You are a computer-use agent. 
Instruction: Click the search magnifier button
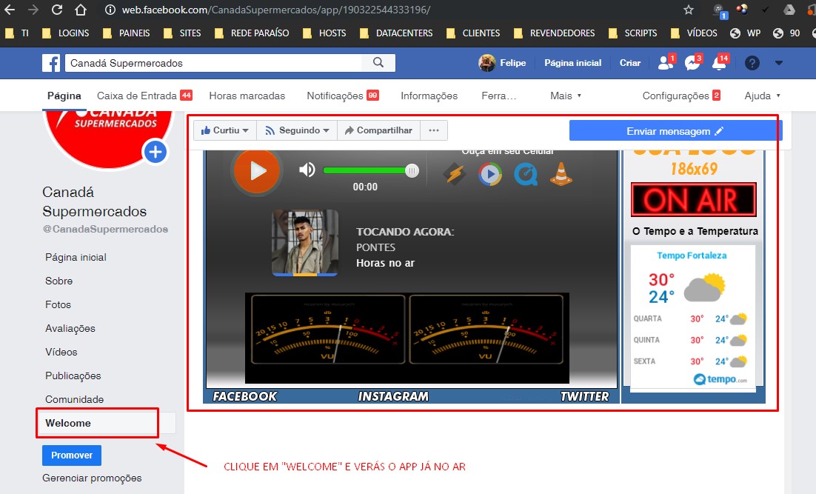click(378, 63)
